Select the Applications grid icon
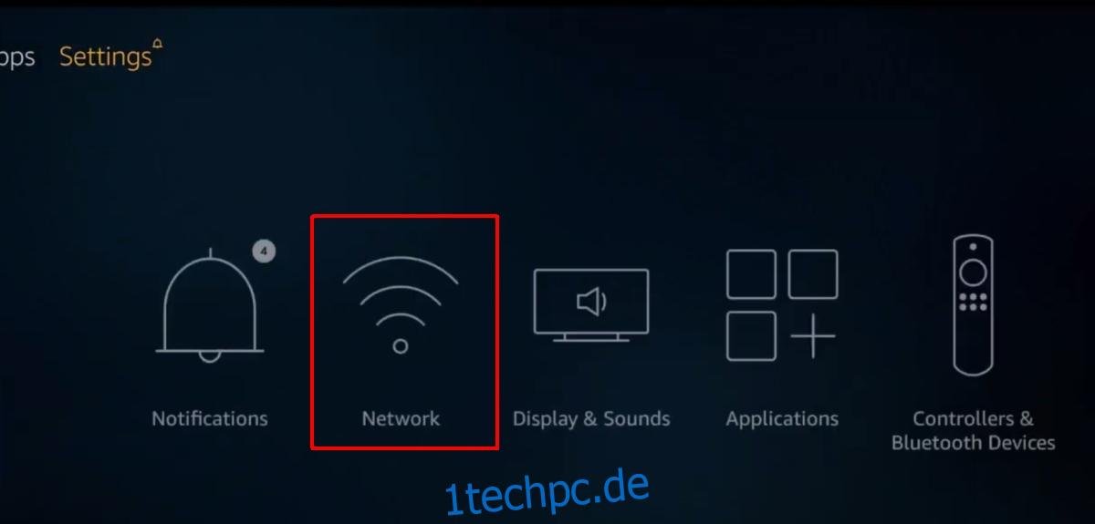The image size is (1095, 524). (x=781, y=305)
